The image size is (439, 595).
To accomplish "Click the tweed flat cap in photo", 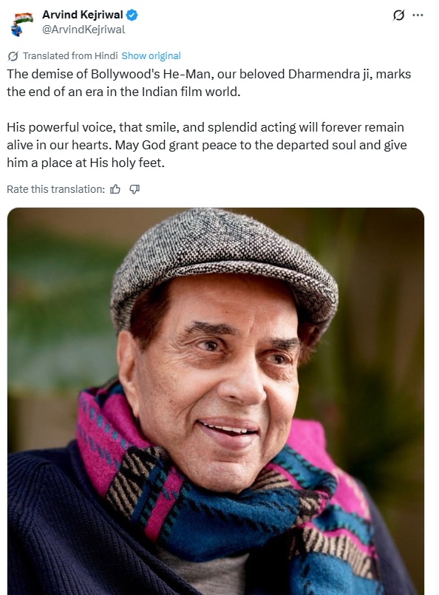I will [224, 265].
